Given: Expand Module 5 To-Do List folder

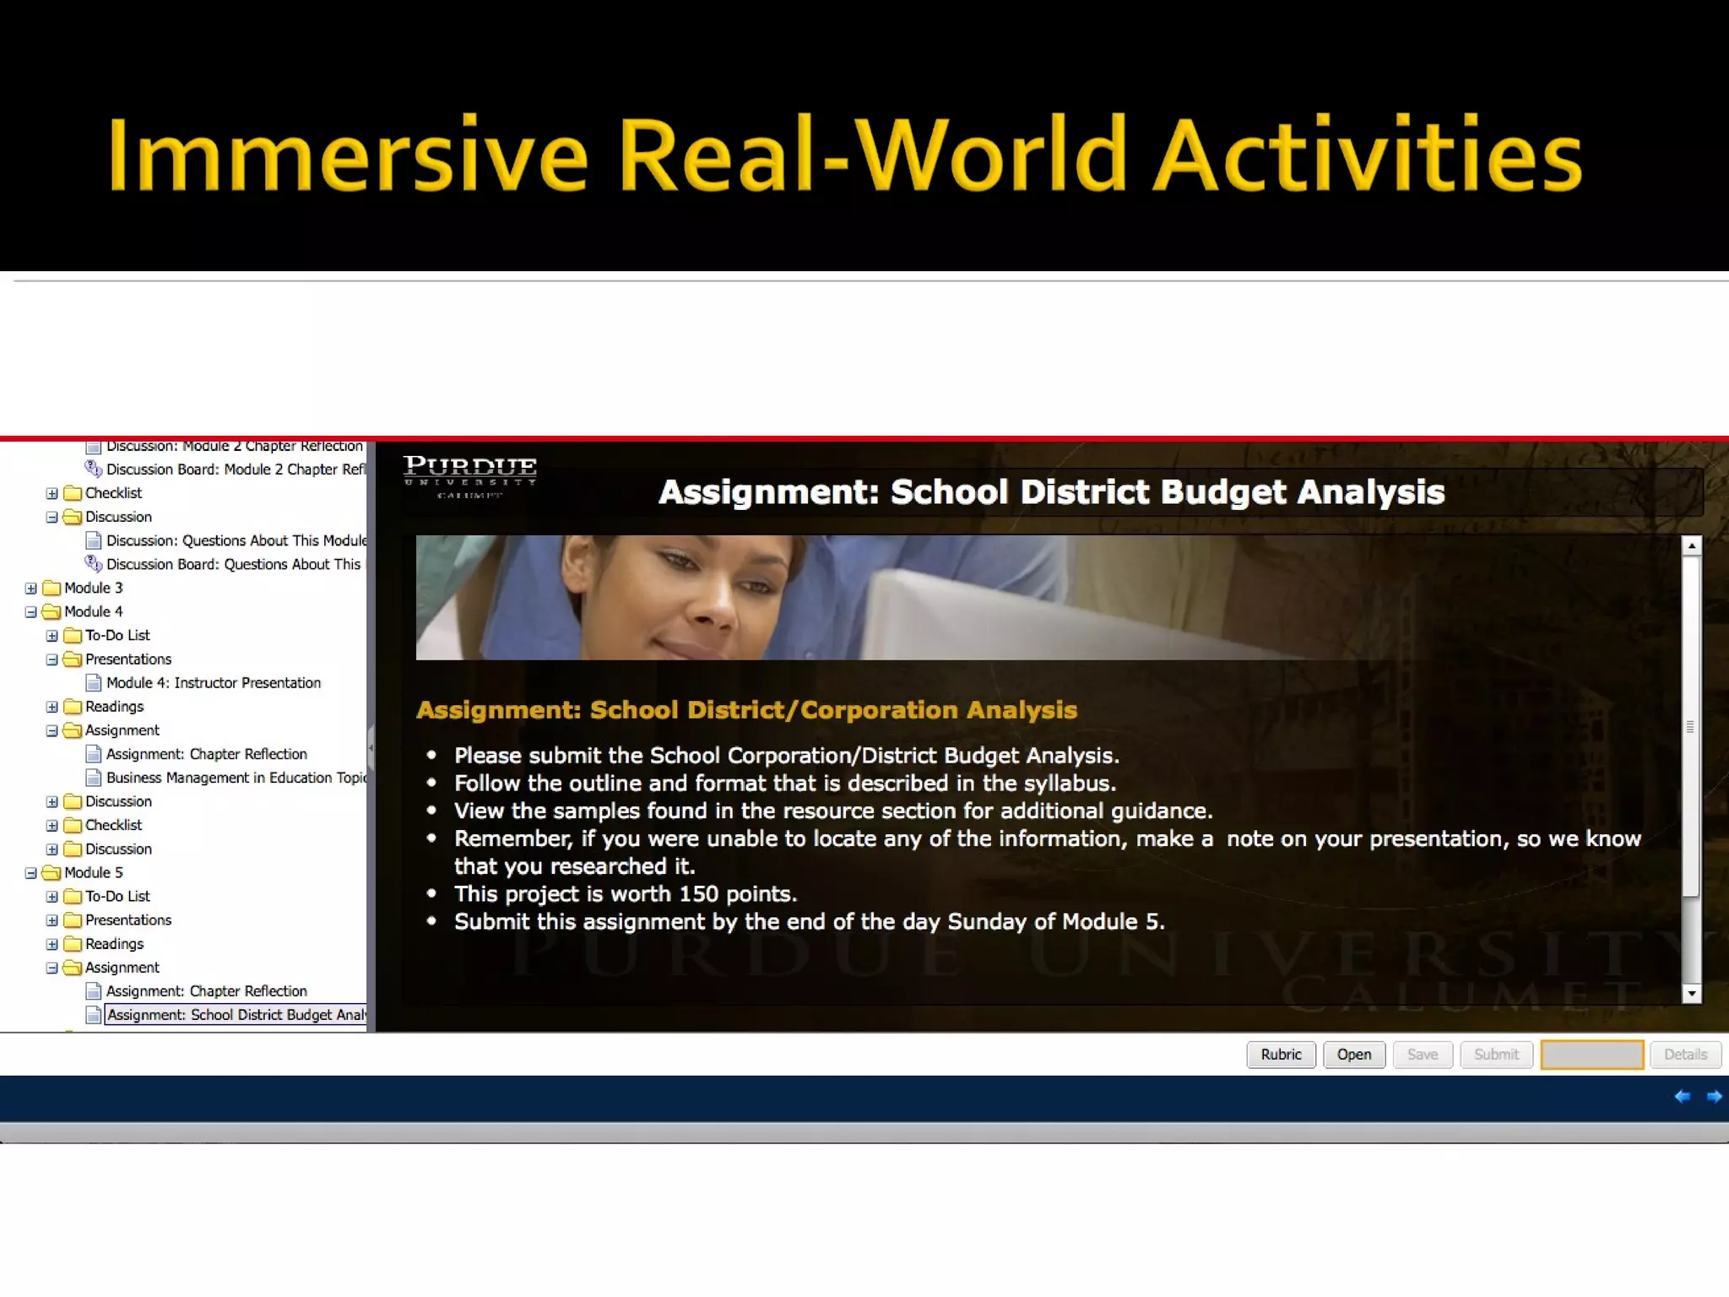Looking at the screenshot, I should tap(52, 897).
